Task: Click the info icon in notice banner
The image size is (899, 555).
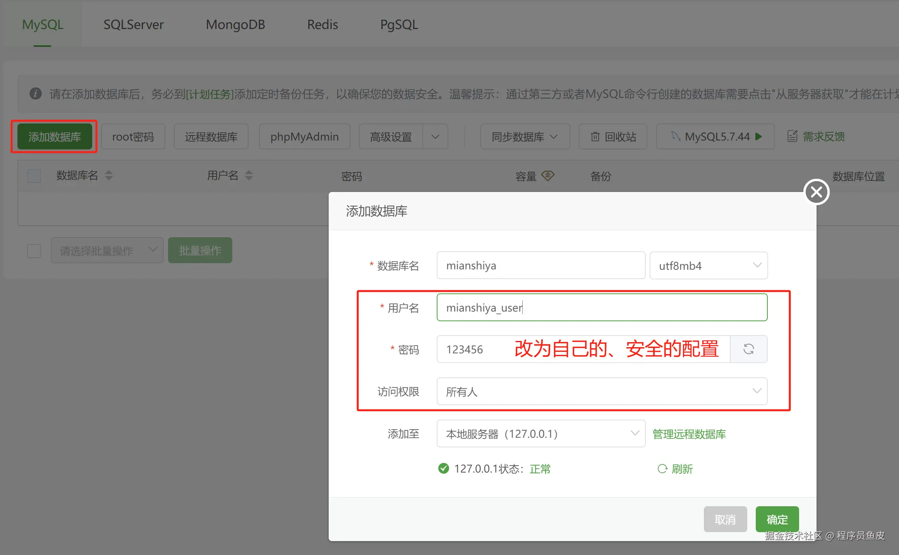Action: pos(36,94)
